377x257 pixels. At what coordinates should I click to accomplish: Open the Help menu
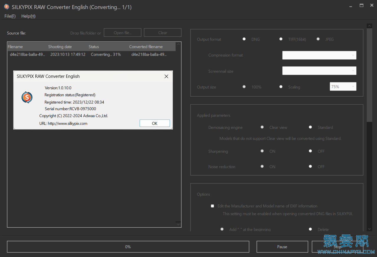click(28, 16)
